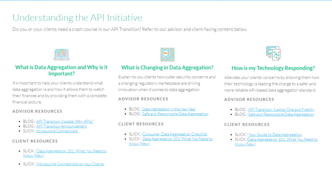Click heading 'What is Data Aggregation and Why is it Important?'
332x170 pixels.
tap(61, 70)
